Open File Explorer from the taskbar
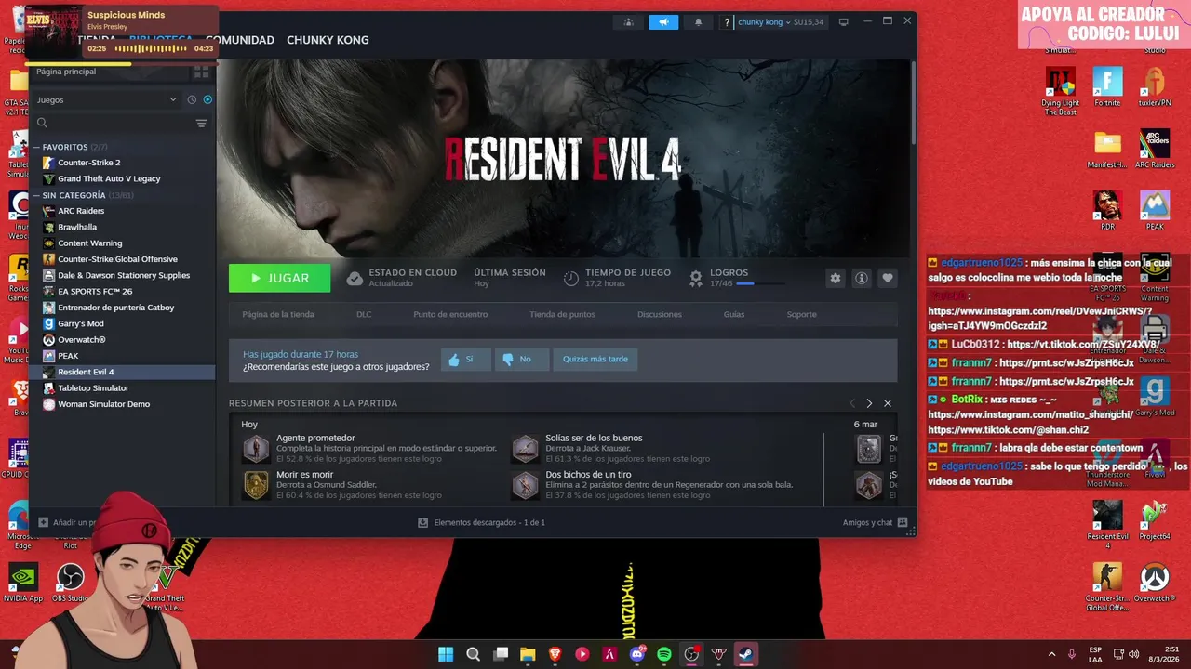This screenshot has width=1191, height=669. point(528,654)
